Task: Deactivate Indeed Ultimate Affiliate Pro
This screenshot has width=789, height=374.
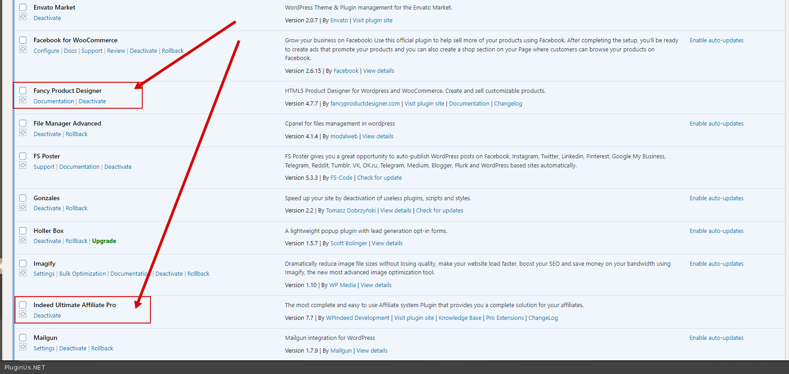Action: click(47, 316)
